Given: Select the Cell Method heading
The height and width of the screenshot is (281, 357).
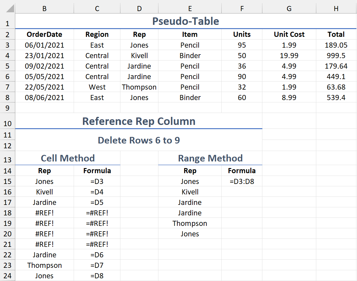Looking at the screenshot, I should (x=68, y=158).
